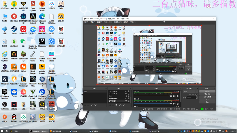Adjust first mixer channel volume slider
The height and width of the screenshot is (133, 237).
(x=153, y=96)
